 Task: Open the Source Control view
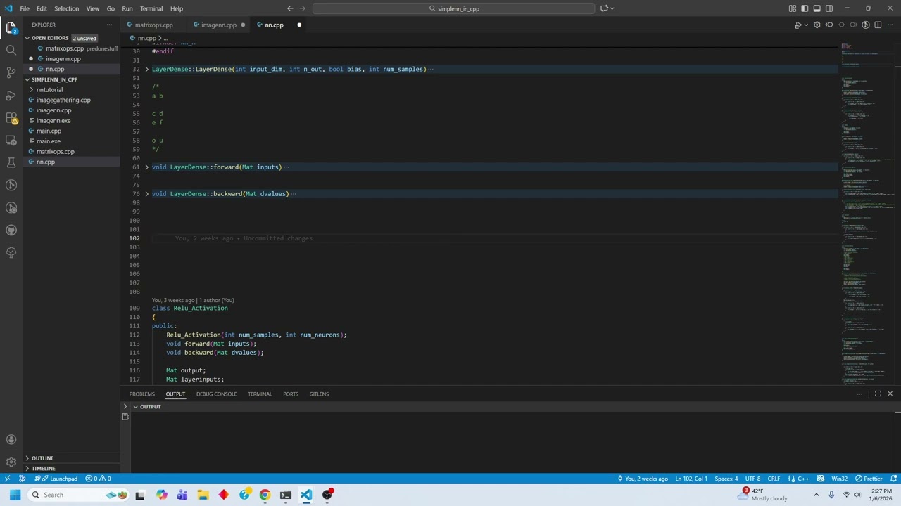[x=11, y=72]
